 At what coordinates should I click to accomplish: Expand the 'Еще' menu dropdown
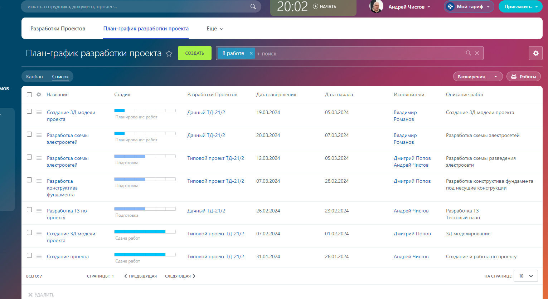(215, 29)
